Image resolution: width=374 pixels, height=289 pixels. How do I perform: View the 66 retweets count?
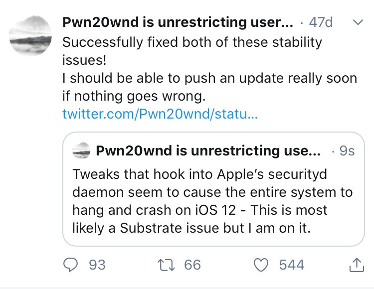tap(192, 265)
